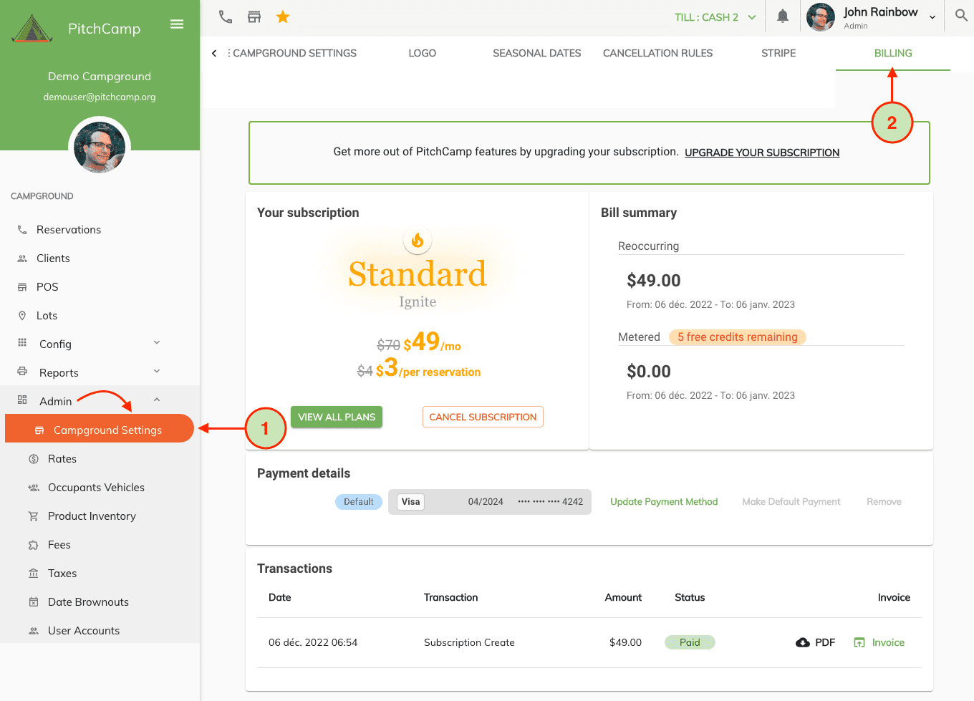Click the phone icon in top bar
This screenshot has width=974, height=701.
click(x=226, y=16)
